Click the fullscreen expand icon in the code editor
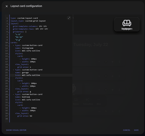Viewport: 145px width, 136px height. coord(69,18)
